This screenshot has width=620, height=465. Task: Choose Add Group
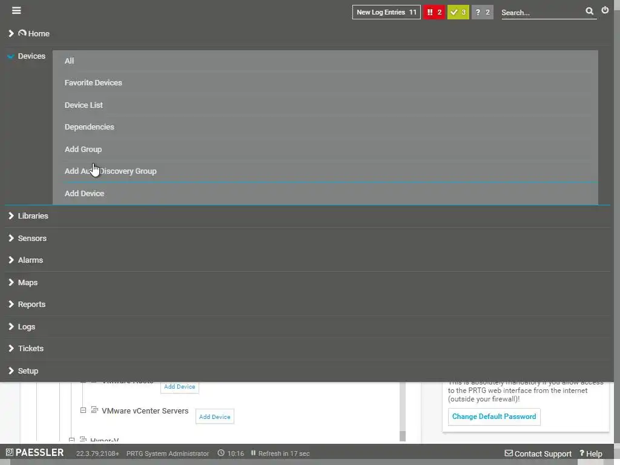(x=83, y=150)
